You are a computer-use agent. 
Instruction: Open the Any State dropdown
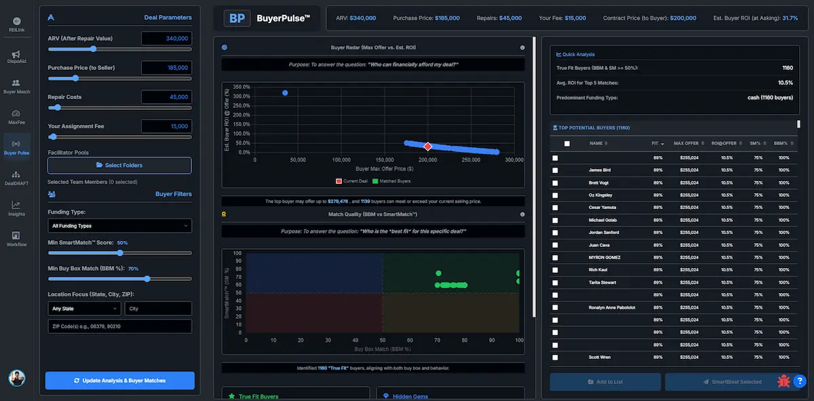[84, 309]
